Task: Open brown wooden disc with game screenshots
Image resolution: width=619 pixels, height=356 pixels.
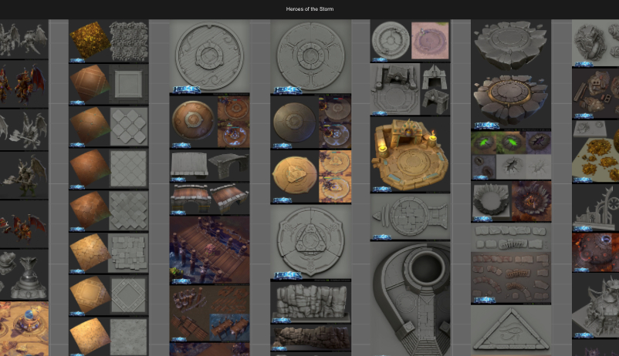Action: click(x=210, y=122)
